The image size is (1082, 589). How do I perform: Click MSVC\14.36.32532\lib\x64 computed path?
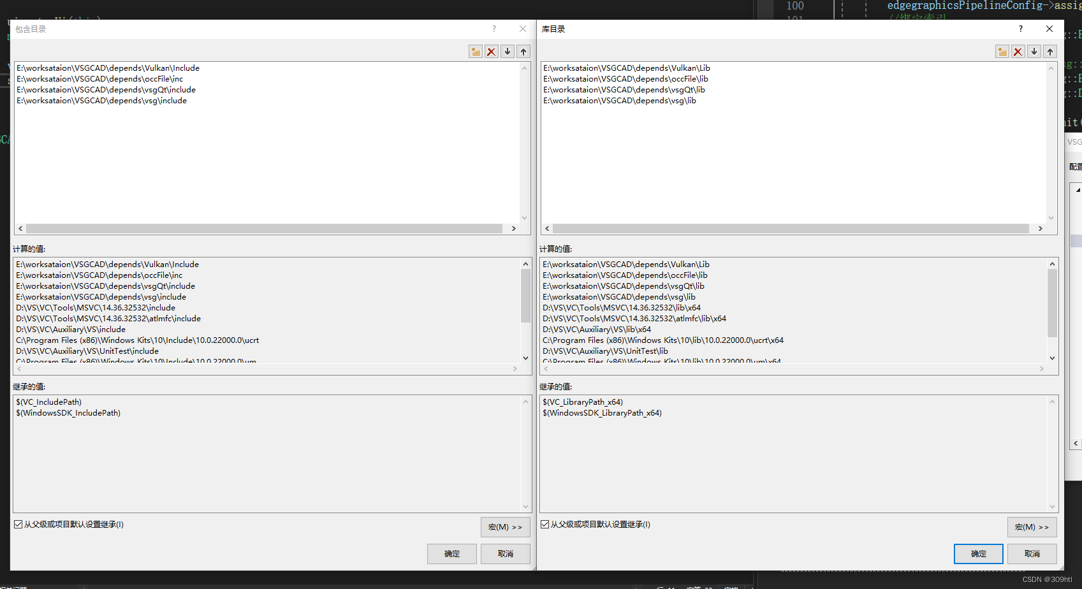pos(622,308)
